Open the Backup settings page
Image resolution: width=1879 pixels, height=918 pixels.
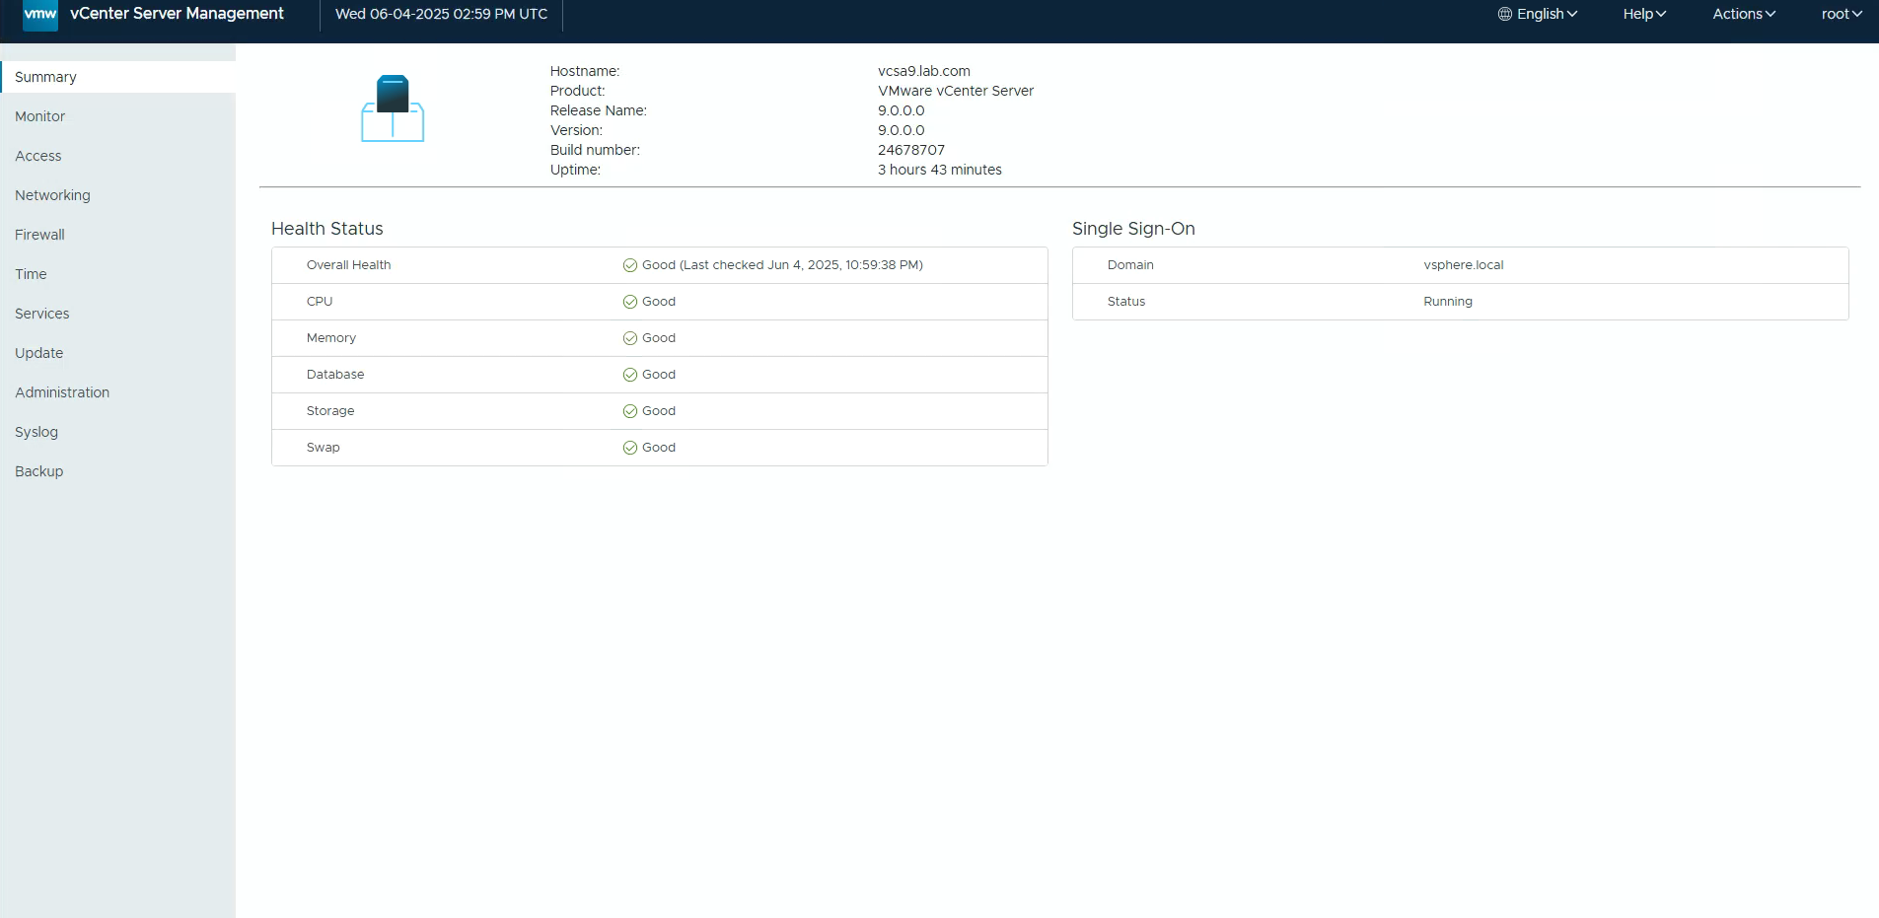click(39, 471)
